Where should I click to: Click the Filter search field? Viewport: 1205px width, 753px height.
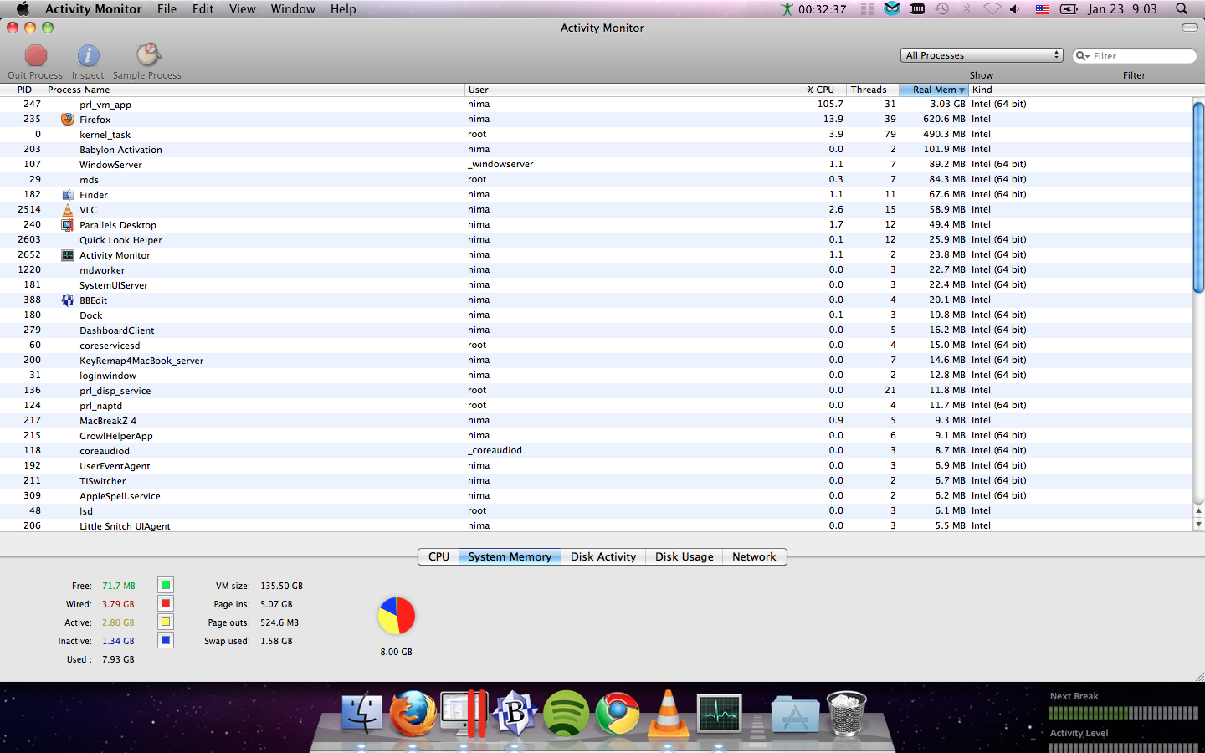[1135, 55]
